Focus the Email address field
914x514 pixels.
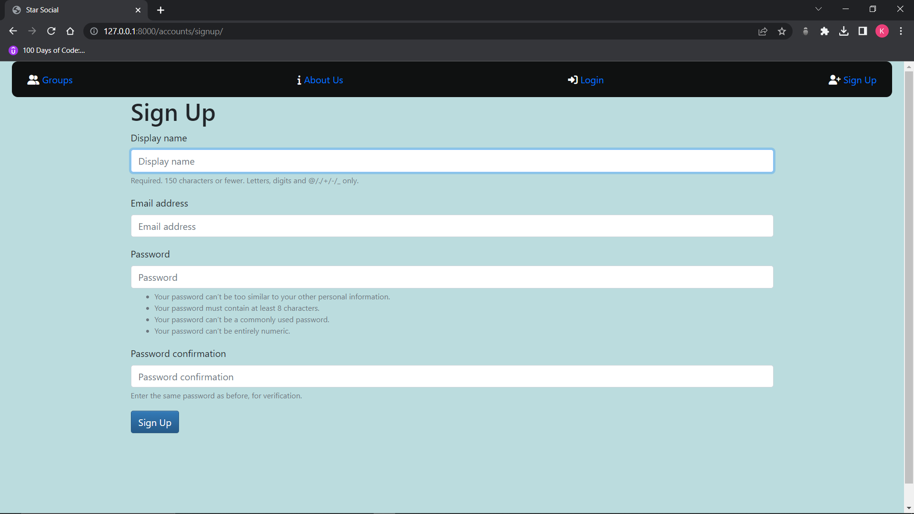(452, 226)
